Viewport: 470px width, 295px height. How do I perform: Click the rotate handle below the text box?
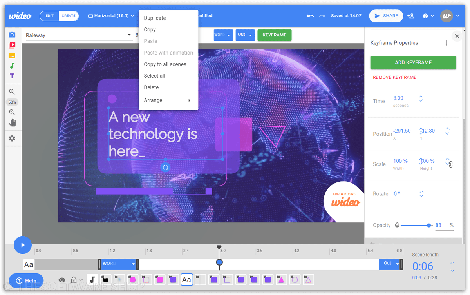[165, 168]
